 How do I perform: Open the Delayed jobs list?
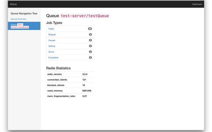[x=52, y=35]
